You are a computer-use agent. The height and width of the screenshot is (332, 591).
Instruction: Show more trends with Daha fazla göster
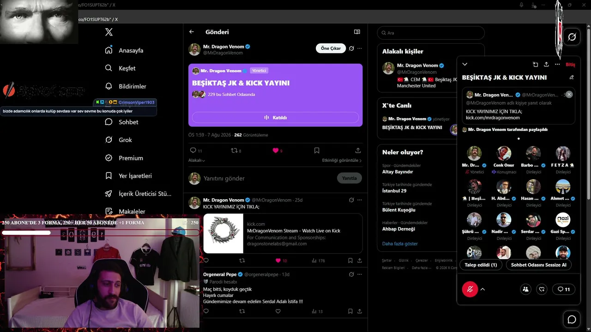(x=400, y=243)
